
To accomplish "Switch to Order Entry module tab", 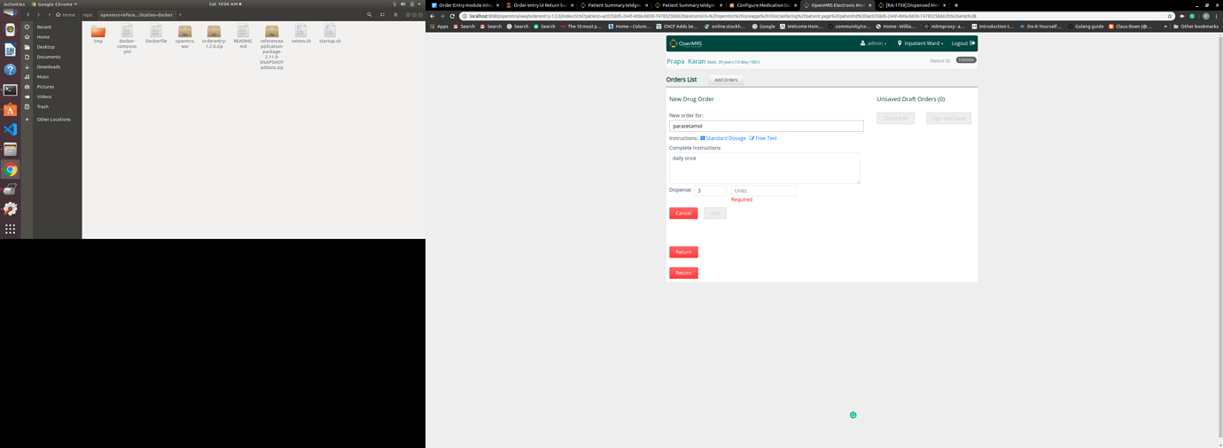I will 464,5.
